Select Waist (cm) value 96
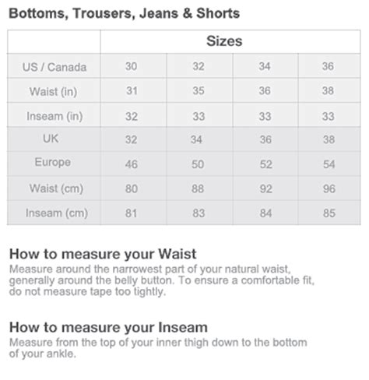This screenshot has width=369, height=380. (x=329, y=188)
